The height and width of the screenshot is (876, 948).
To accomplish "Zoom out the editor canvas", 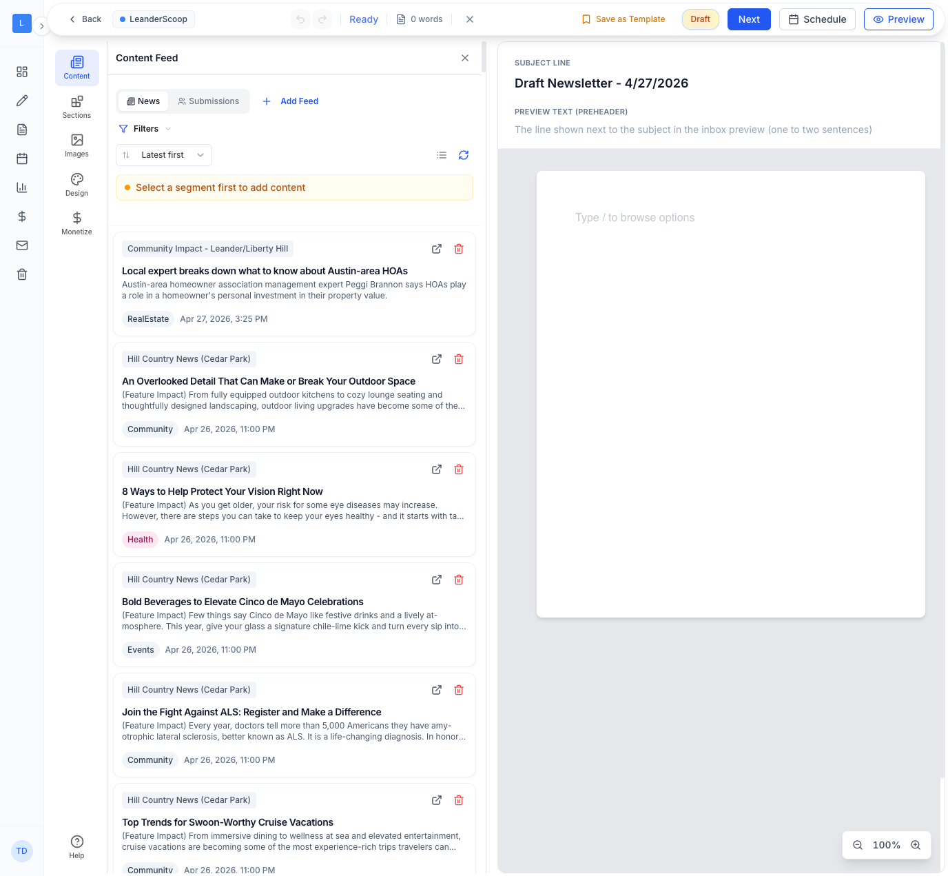I will 858,845.
